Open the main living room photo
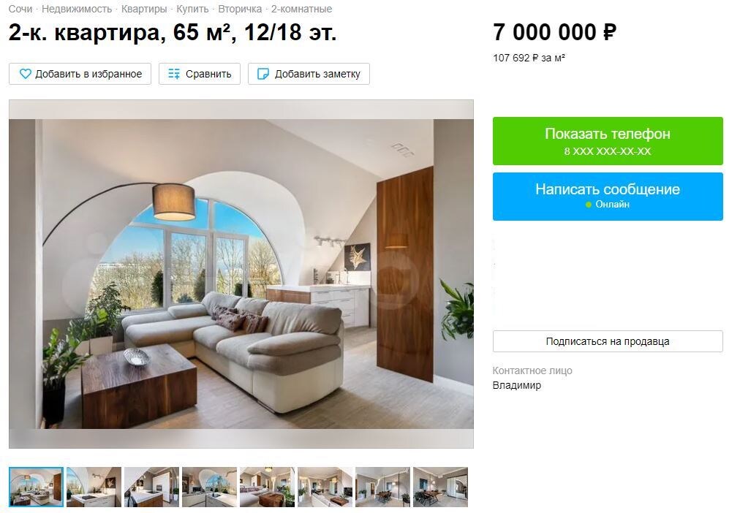Screen dimensions: 740x513 [241, 274]
